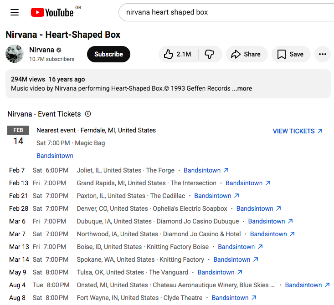Click 'Nirvana - Event Tickets' heading

point(44,114)
